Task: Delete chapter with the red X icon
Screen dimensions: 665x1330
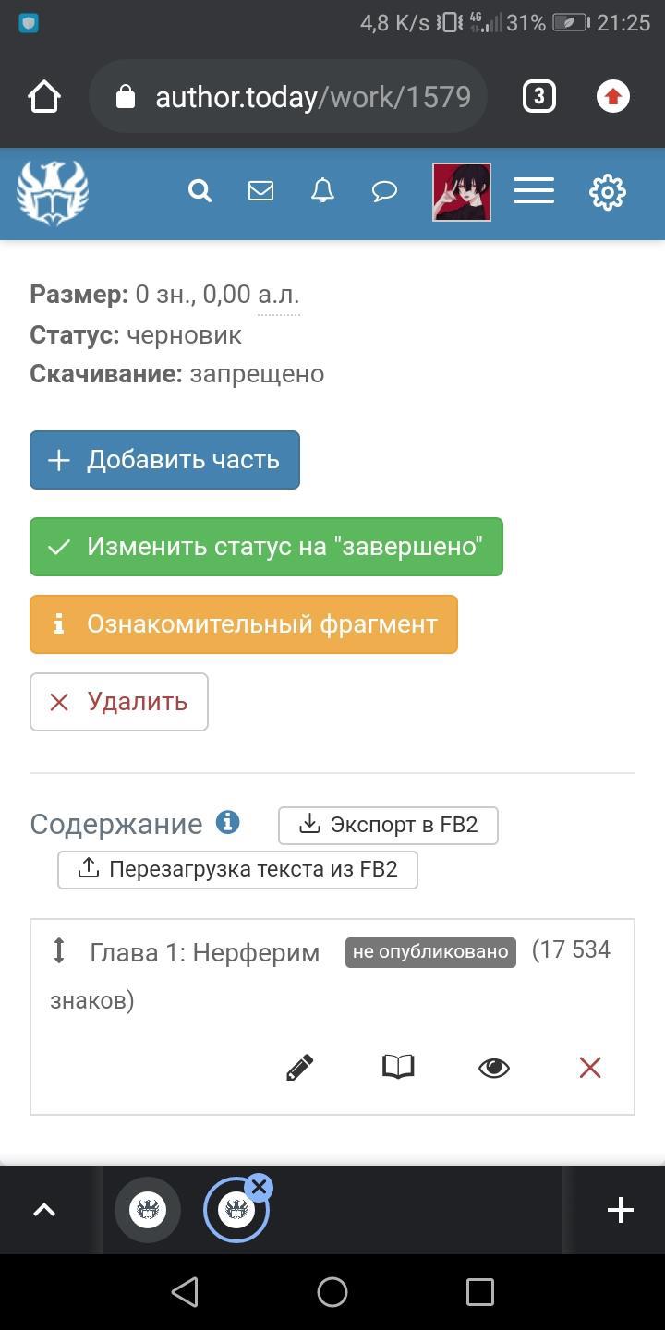Action: click(x=589, y=1068)
